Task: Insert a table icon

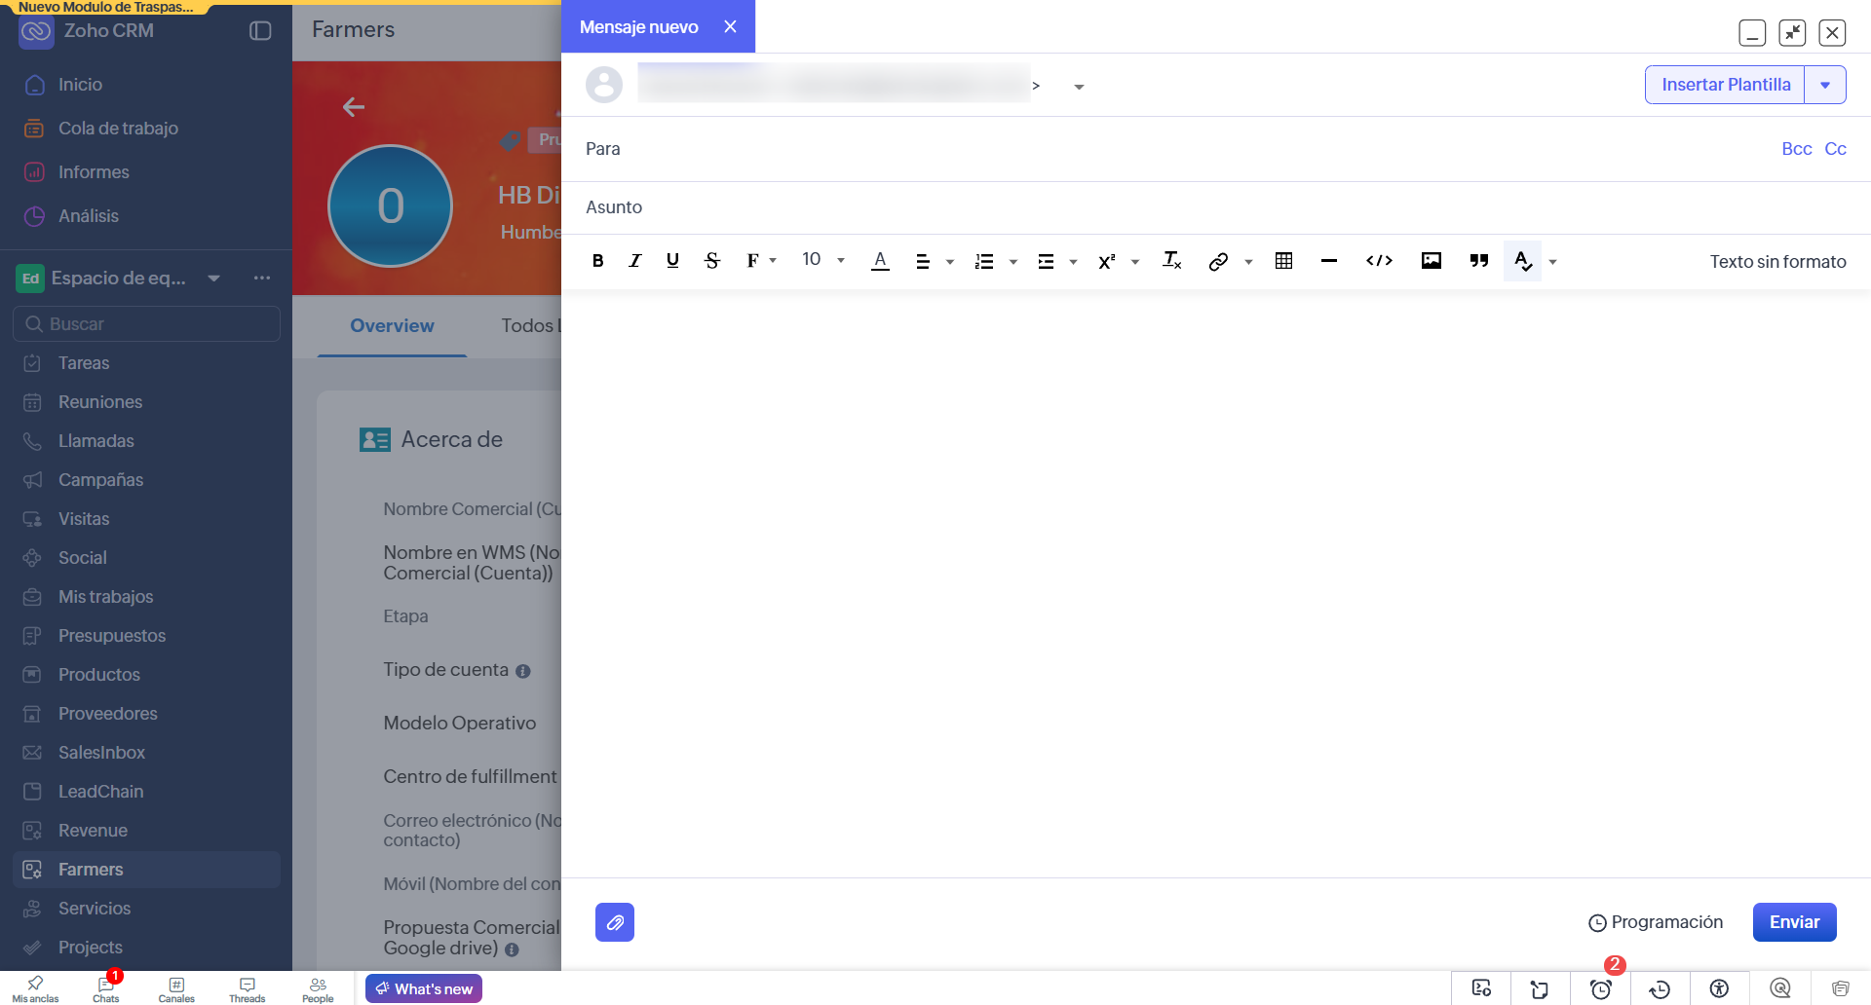Action: (x=1284, y=261)
